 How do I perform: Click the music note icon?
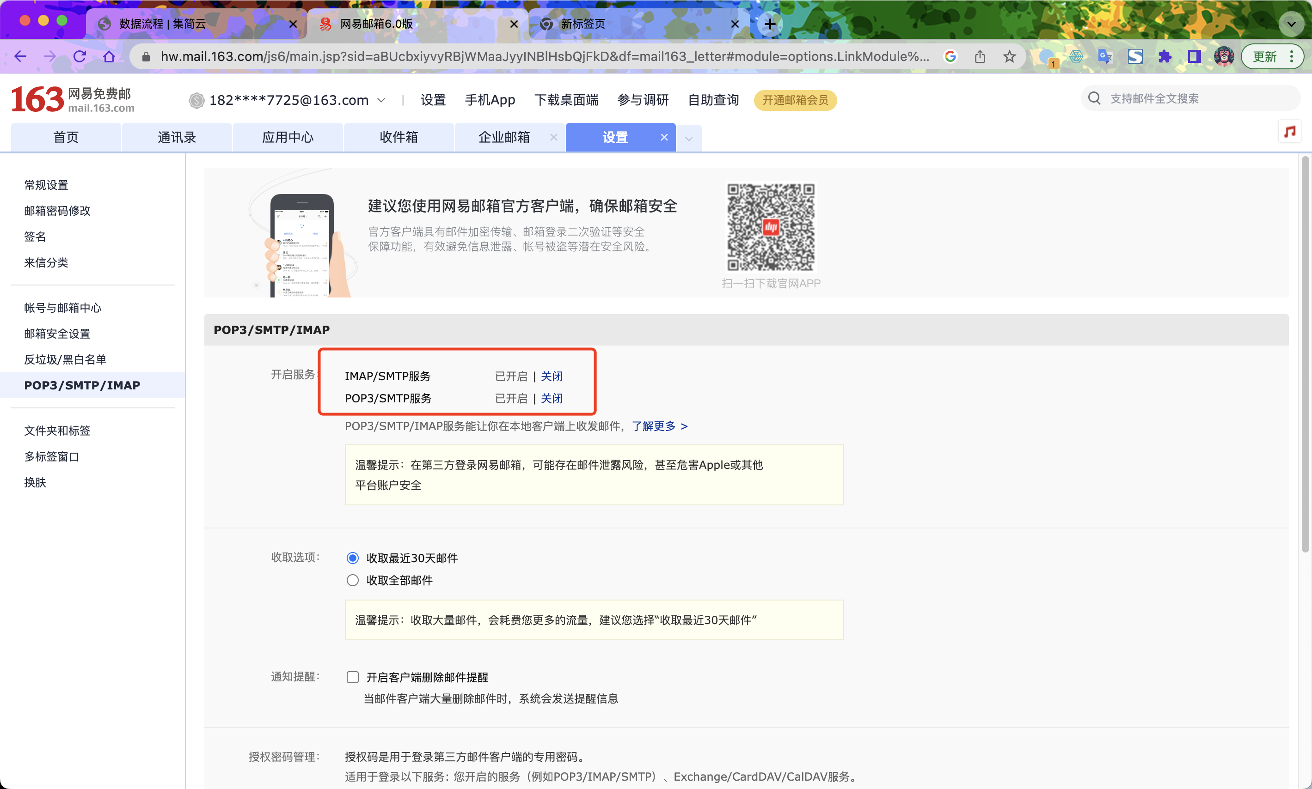(x=1290, y=131)
